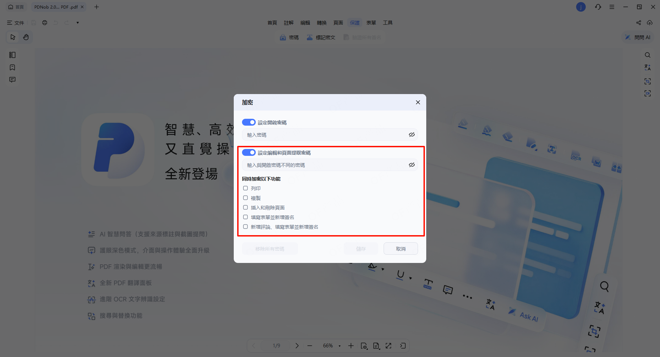Click the search icon in right sidebar

pyautogui.click(x=648, y=55)
